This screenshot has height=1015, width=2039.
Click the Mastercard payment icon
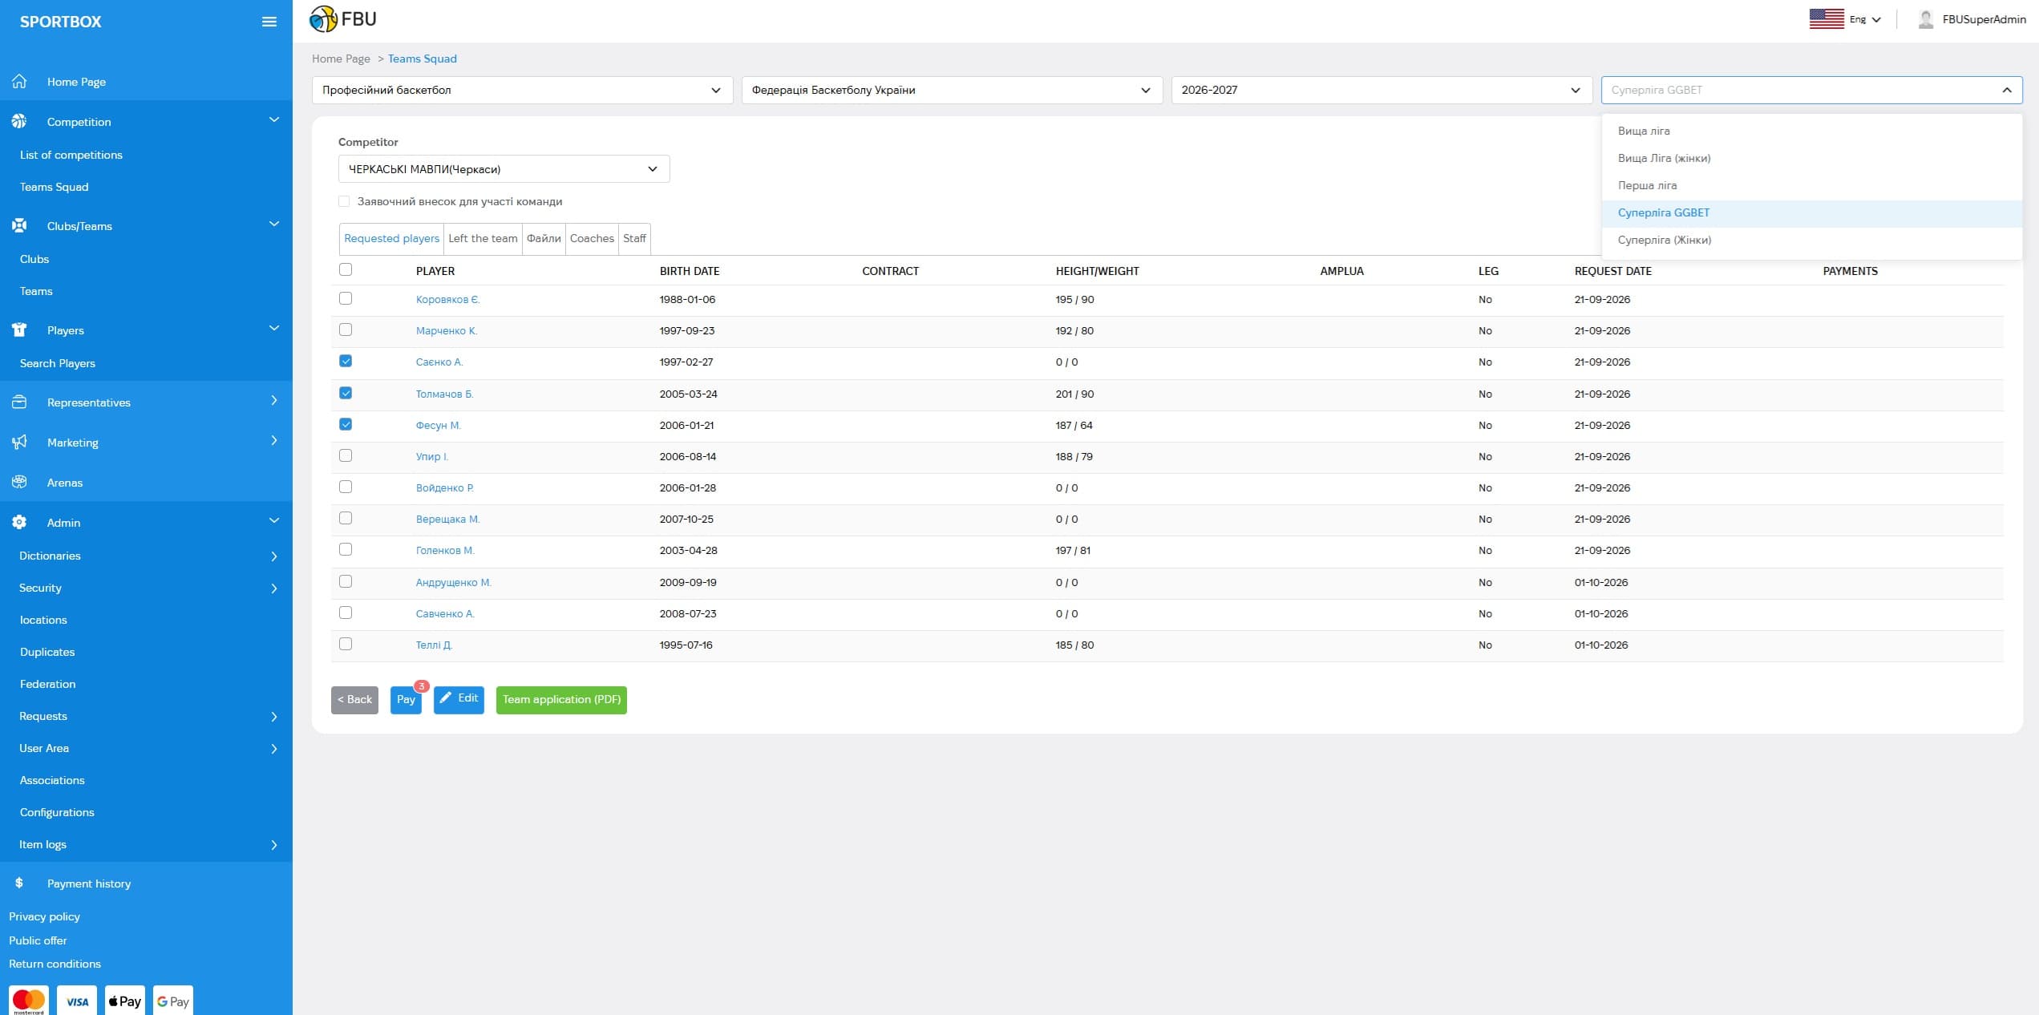[29, 1001]
